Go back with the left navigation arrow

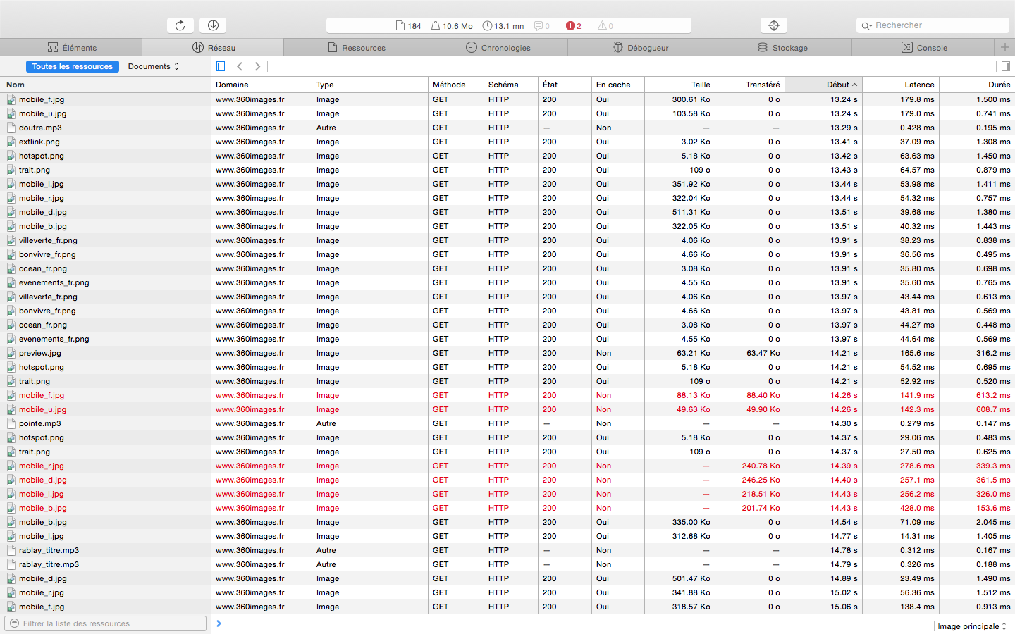(240, 66)
